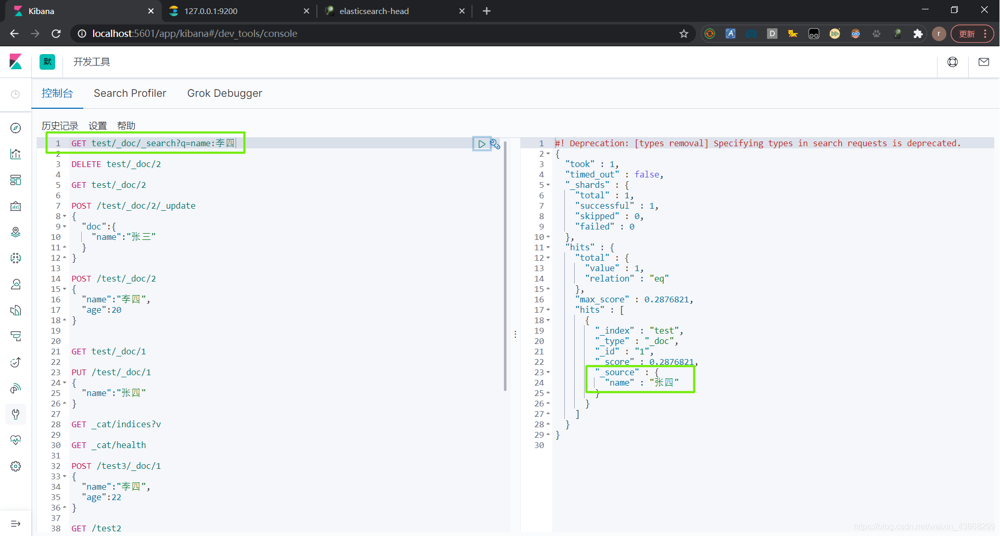Open Stack Monitoring heartbeat icon
The height and width of the screenshot is (536, 1000).
pos(16,440)
